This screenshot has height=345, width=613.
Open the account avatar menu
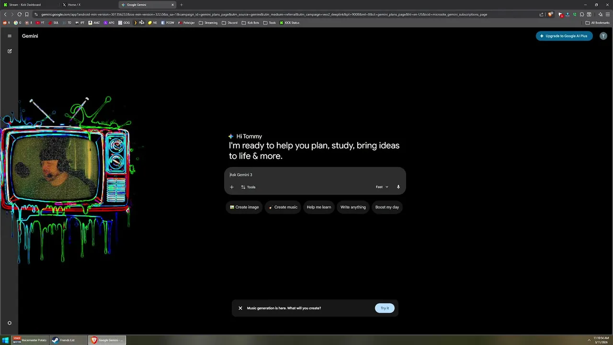603,36
